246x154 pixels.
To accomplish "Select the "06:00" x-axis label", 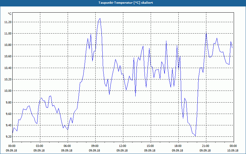I will click(x=67, y=146).
